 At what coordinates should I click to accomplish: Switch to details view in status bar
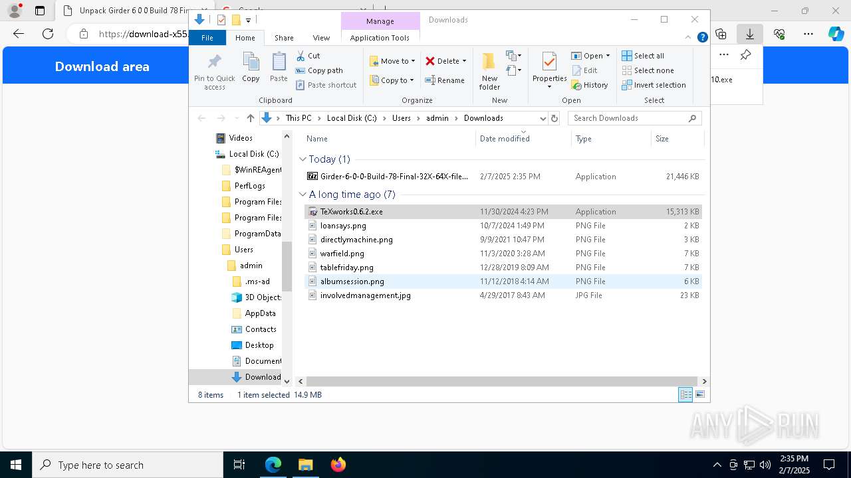coord(685,395)
